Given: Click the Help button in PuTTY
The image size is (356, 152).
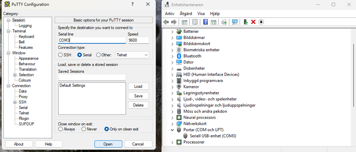Looking at the screenshot, I should [x=49, y=144].
